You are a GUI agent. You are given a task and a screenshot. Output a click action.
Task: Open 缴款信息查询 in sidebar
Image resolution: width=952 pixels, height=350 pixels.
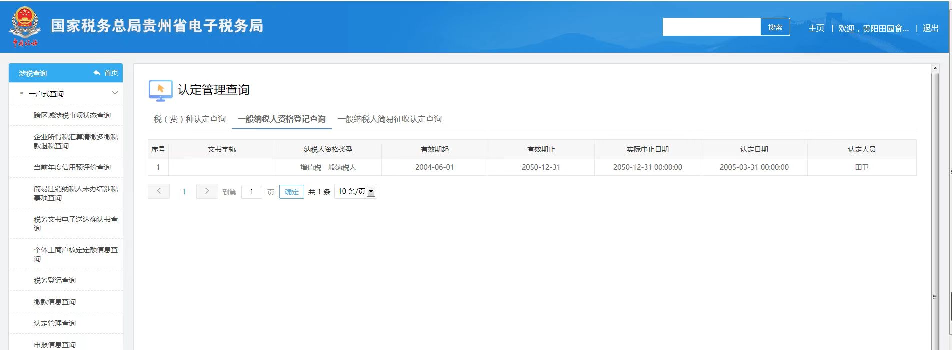coord(55,302)
